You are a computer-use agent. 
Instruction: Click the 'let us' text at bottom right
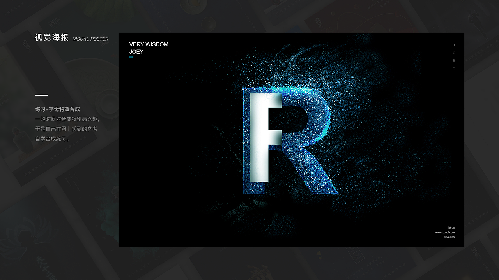click(x=451, y=228)
